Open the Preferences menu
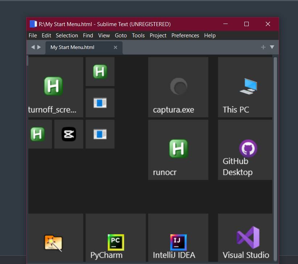 185,36
